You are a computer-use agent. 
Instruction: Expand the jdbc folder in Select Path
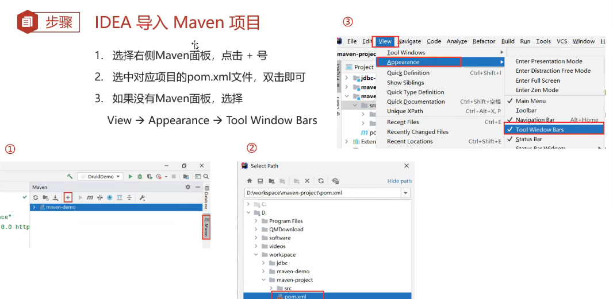click(263, 263)
